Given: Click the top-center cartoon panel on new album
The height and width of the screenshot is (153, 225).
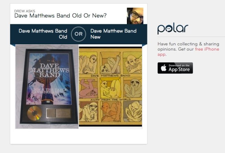Looking at the screenshot, I should (110, 63).
